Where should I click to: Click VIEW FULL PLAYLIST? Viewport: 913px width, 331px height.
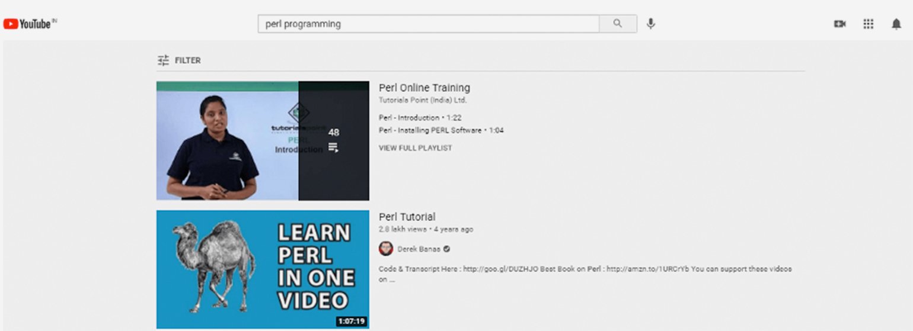click(x=415, y=148)
